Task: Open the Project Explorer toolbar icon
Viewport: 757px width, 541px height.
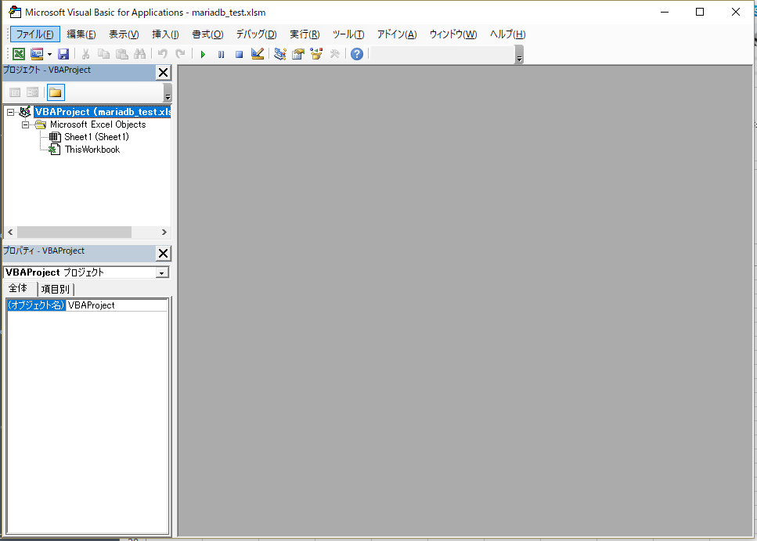Action: (x=280, y=54)
